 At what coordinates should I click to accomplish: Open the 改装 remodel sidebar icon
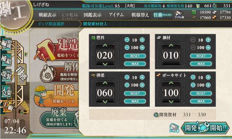click(6, 75)
